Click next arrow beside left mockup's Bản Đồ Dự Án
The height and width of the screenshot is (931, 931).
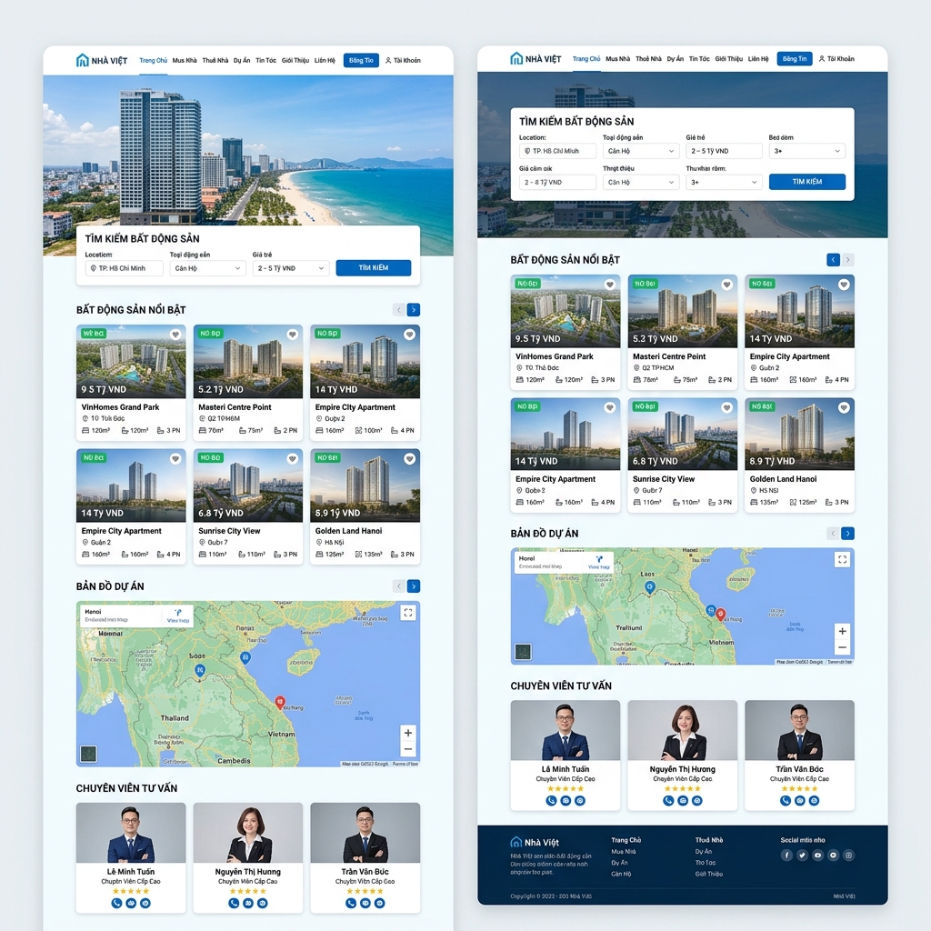414,586
